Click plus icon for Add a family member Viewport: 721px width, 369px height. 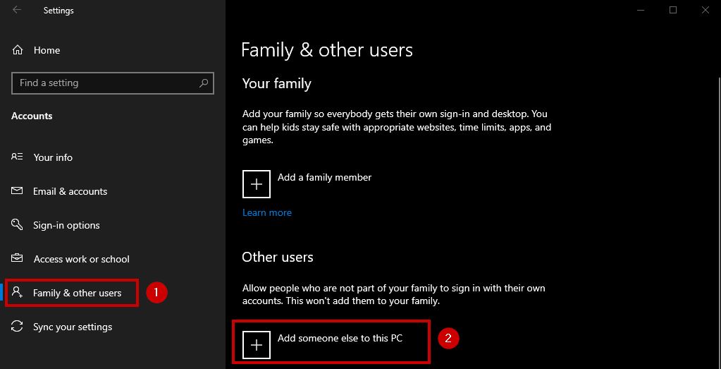point(257,183)
